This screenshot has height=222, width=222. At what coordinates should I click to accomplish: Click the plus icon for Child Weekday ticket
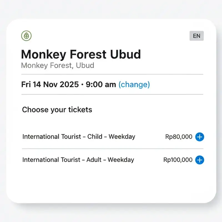199,137
